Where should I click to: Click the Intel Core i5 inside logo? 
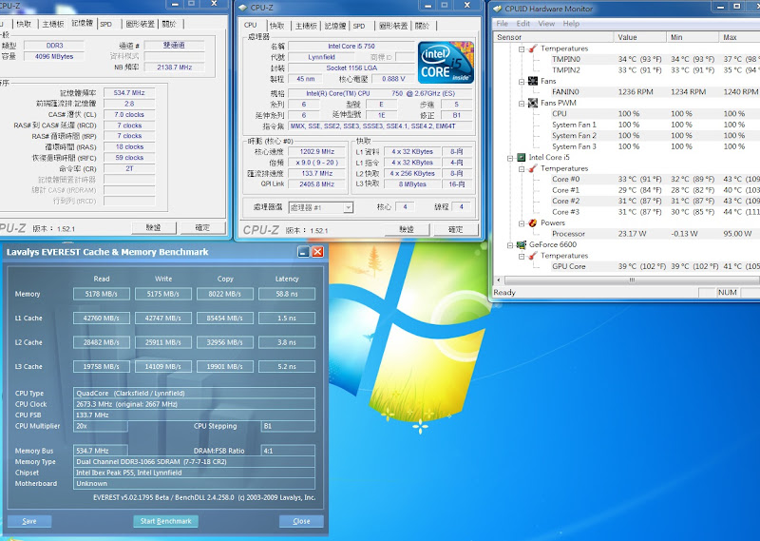pos(446,63)
